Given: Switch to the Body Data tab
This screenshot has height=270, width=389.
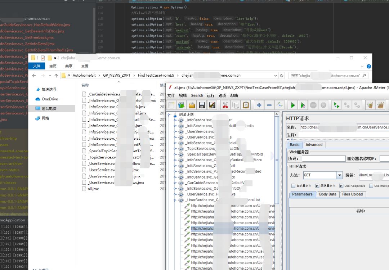Looking at the screenshot, I should (327, 194).
